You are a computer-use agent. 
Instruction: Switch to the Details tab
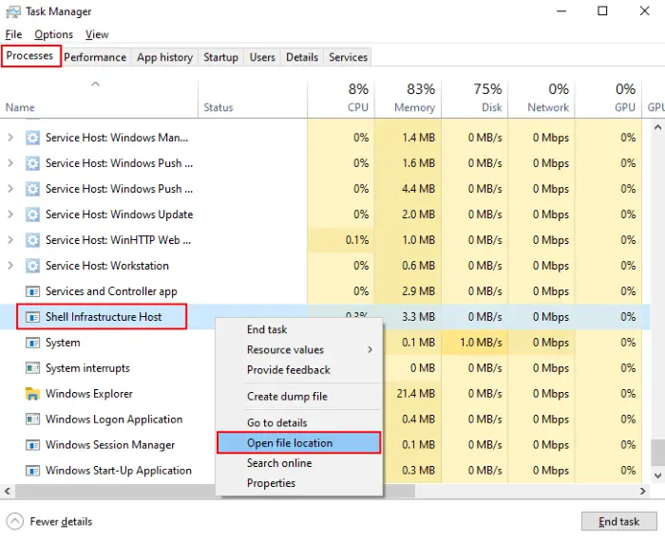tap(302, 57)
